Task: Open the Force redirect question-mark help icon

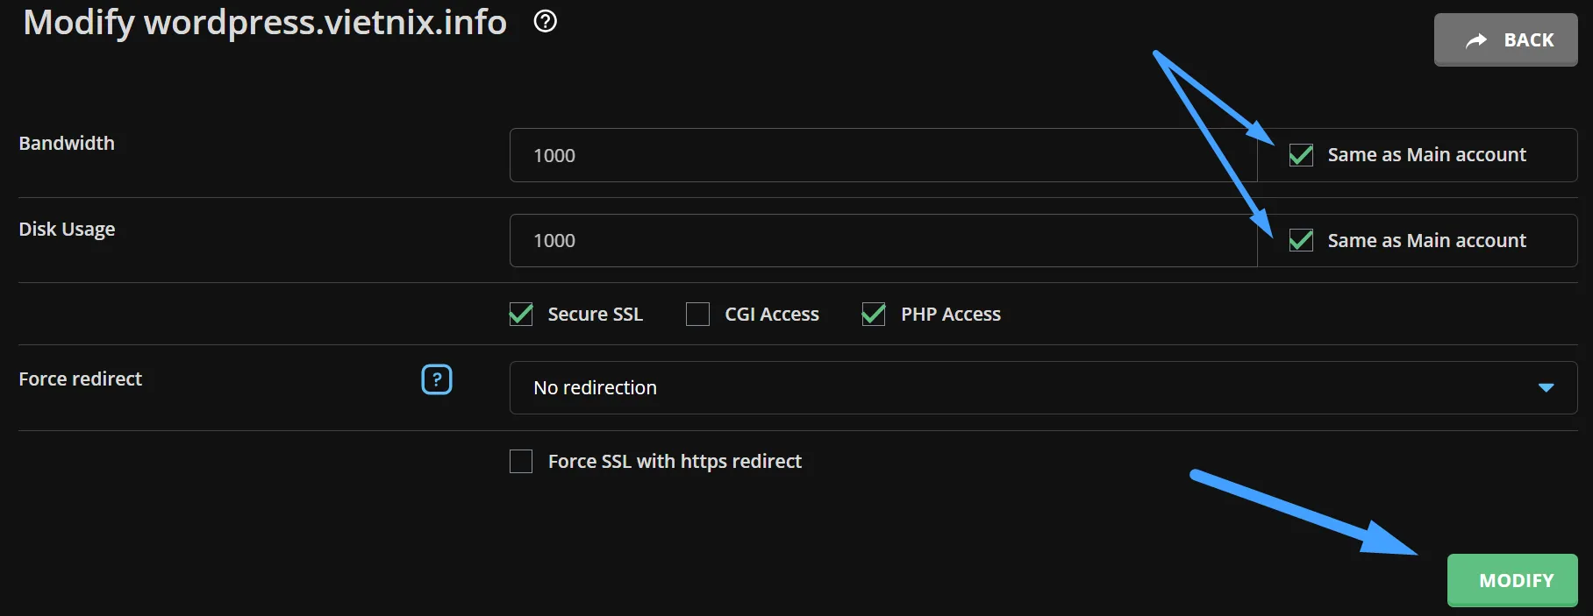Action: click(x=437, y=379)
